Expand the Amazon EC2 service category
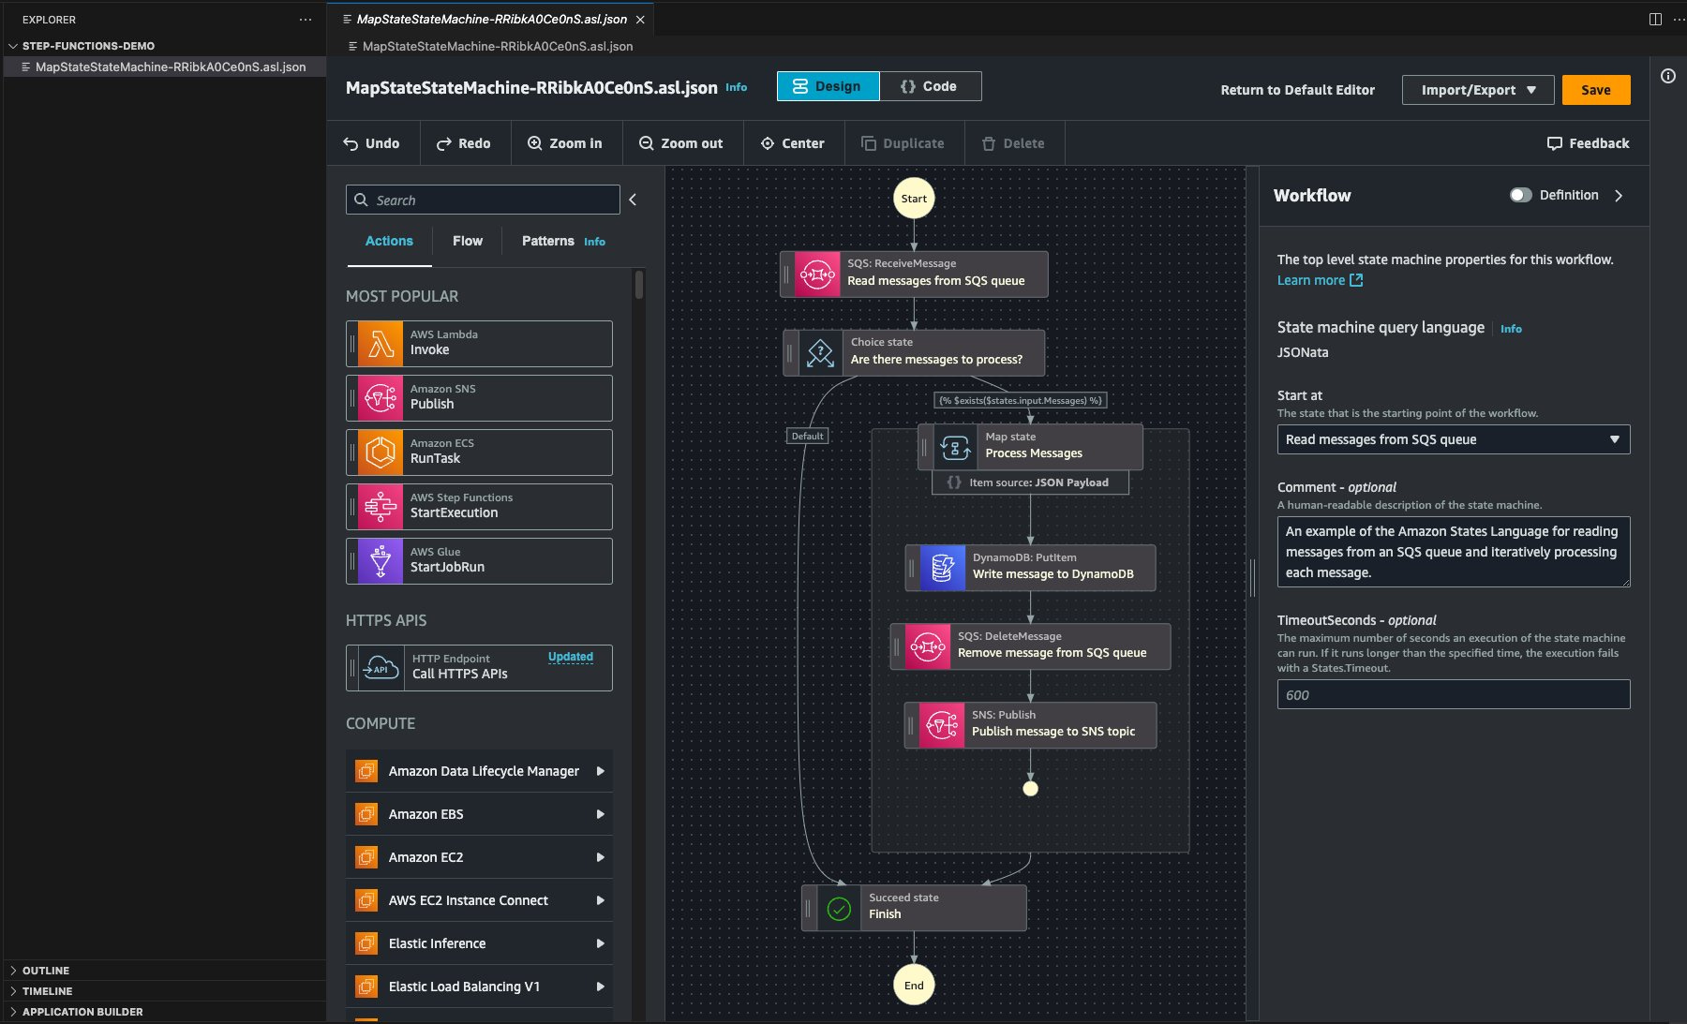Image resolution: width=1687 pixels, height=1024 pixels. coord(478,856)
